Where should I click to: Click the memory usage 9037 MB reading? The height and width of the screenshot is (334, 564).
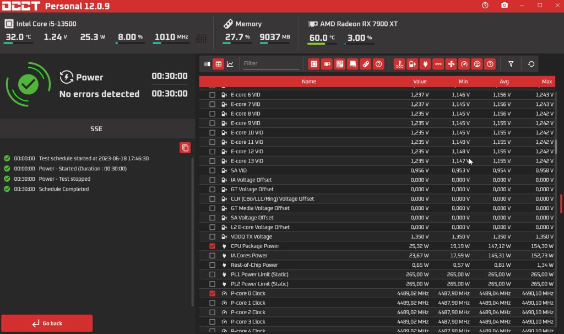pyautogui.click(x=274, y=37)
